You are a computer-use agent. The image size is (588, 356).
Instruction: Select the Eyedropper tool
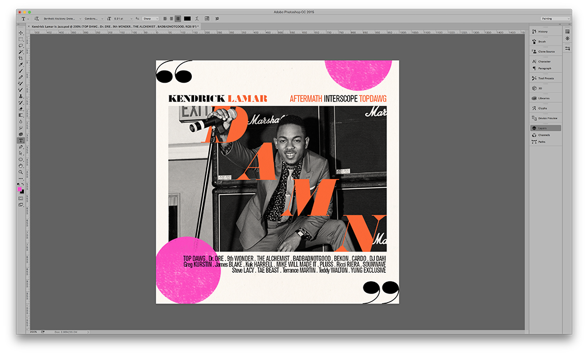click(21, 64)
